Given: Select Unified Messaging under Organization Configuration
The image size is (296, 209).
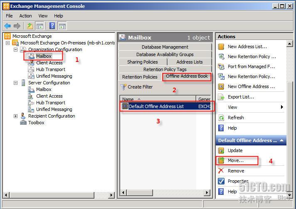Looking at the screenshot, I should [54, 76].
